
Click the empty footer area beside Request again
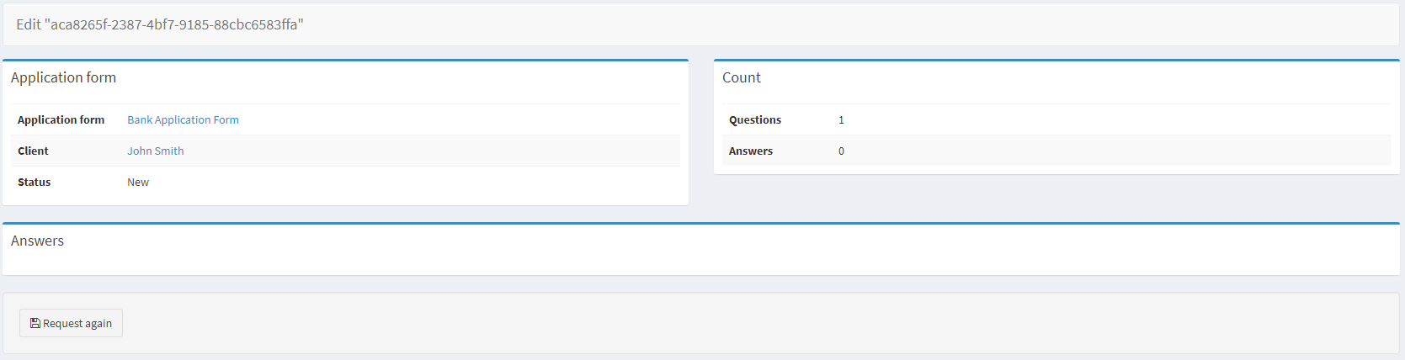tap(673, 323)
